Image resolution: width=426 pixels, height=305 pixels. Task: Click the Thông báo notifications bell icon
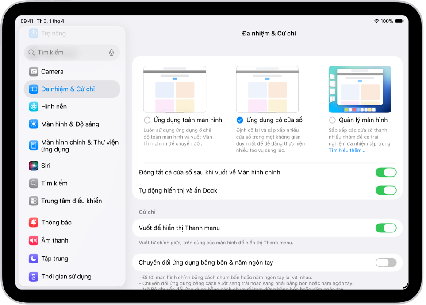pos(34,223)
